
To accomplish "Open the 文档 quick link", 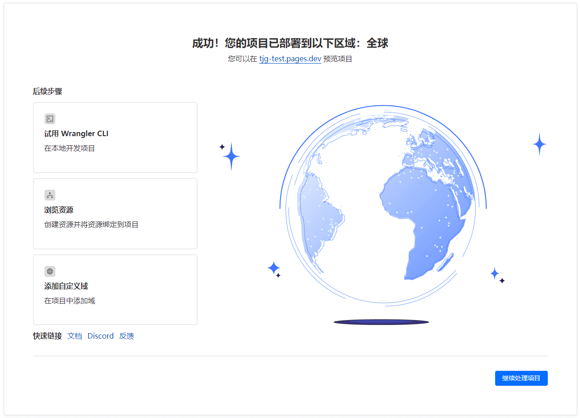I will pyautogui.click(x=74, y=336).
